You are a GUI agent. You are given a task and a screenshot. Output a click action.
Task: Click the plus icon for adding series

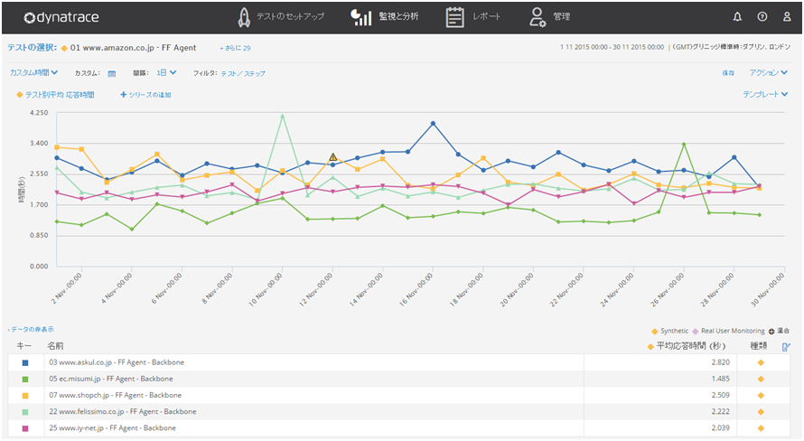point(123,94)
